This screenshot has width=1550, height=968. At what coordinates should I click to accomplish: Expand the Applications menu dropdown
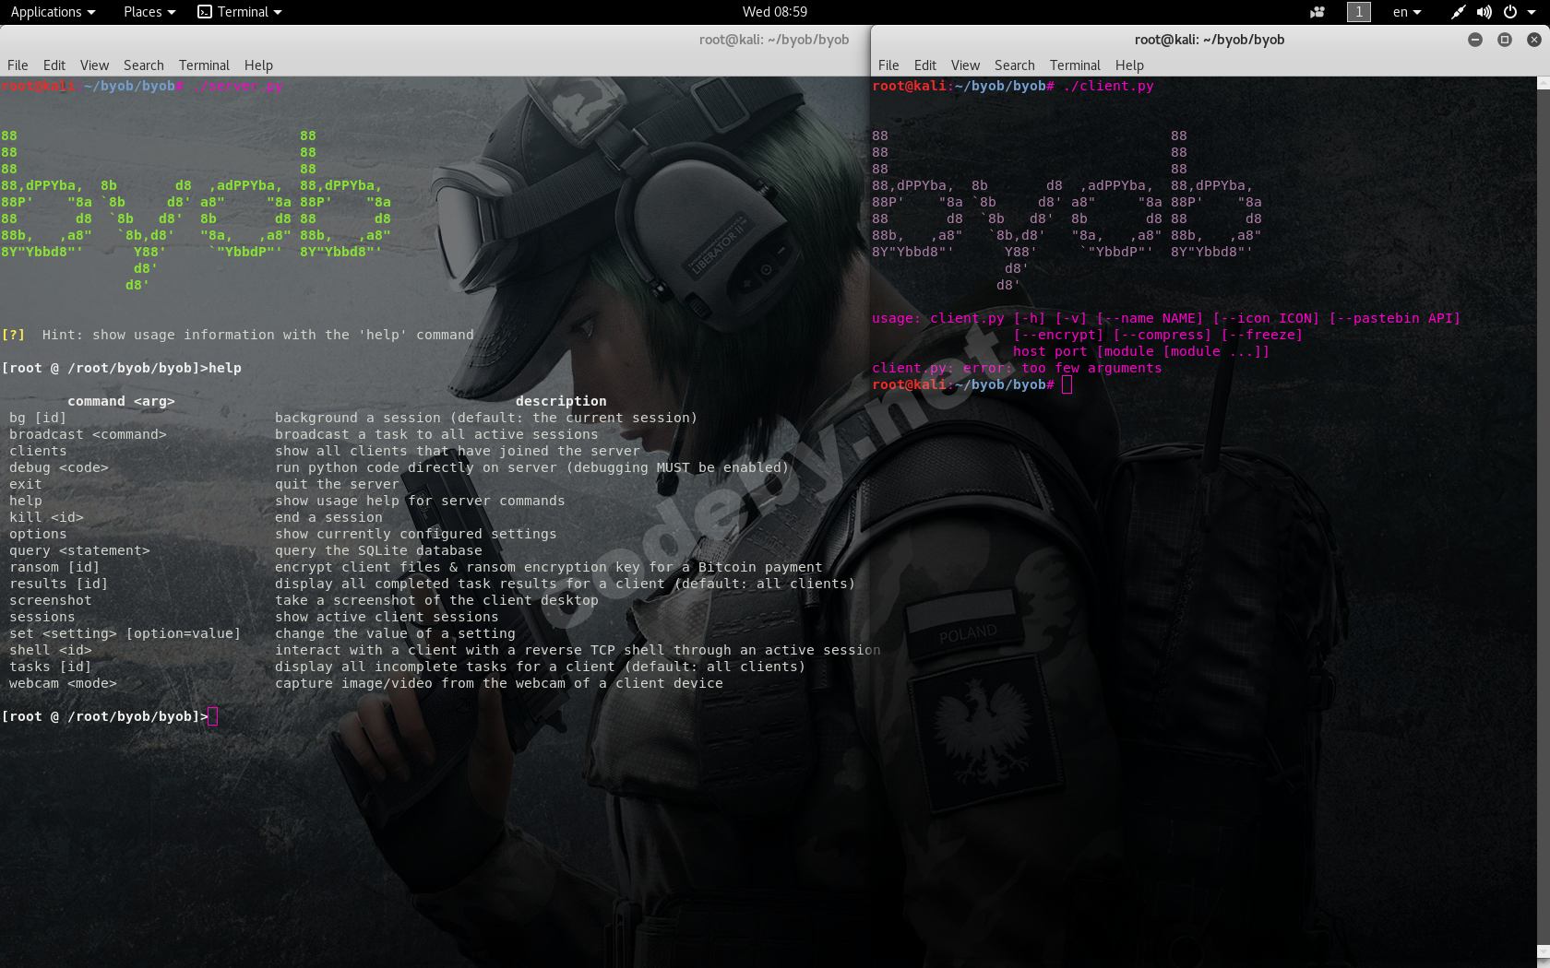pyautogui.click(x=53, y=12)
